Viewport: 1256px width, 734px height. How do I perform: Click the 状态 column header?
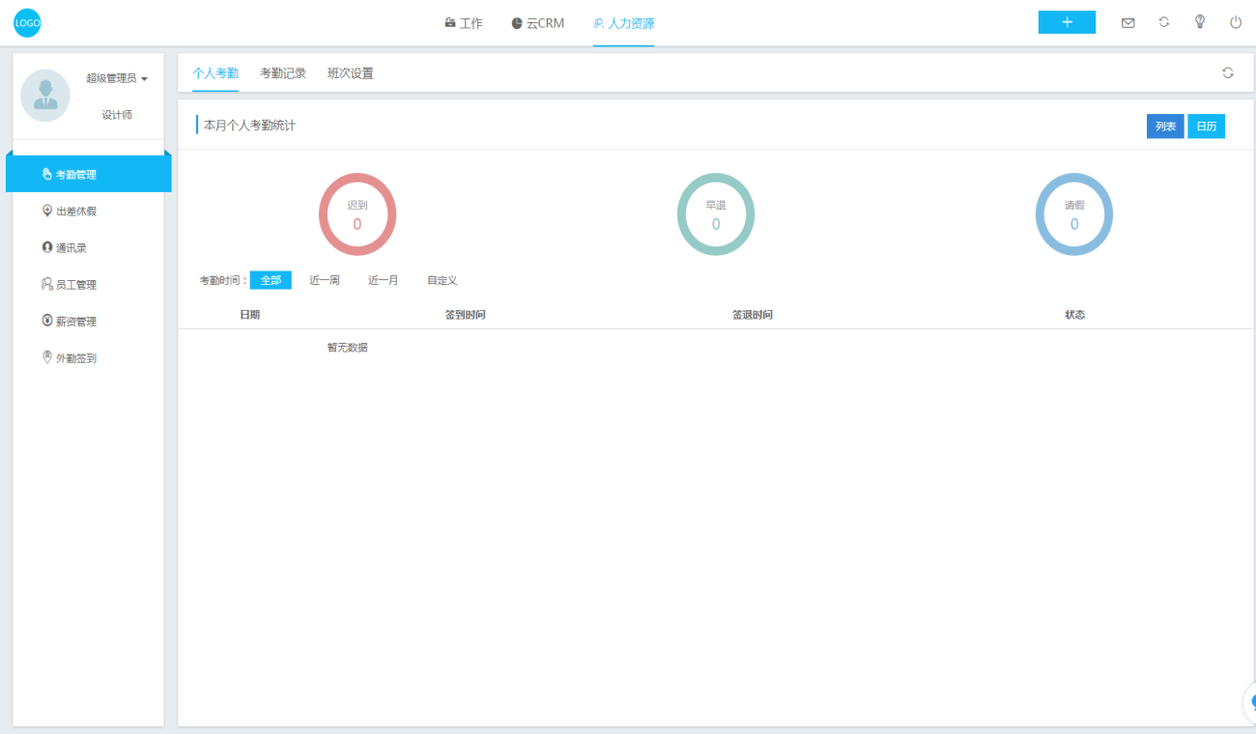(1074, 315)
